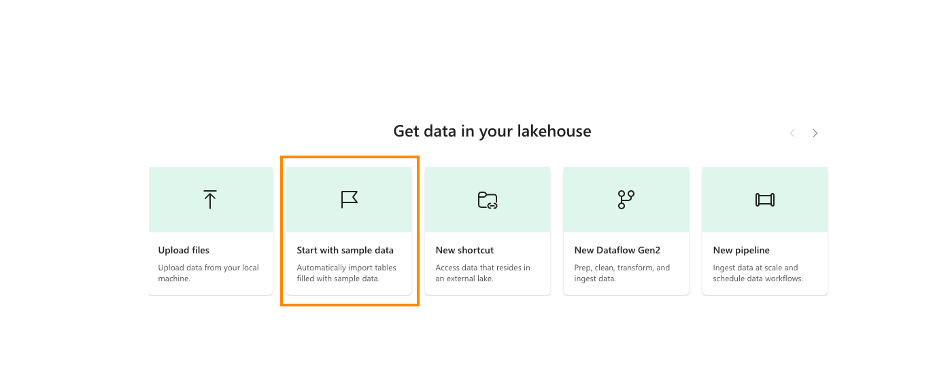Choose the Start with sample data title
The width and height of the screenshot is (950, 392).
click(x=345, y=250)
